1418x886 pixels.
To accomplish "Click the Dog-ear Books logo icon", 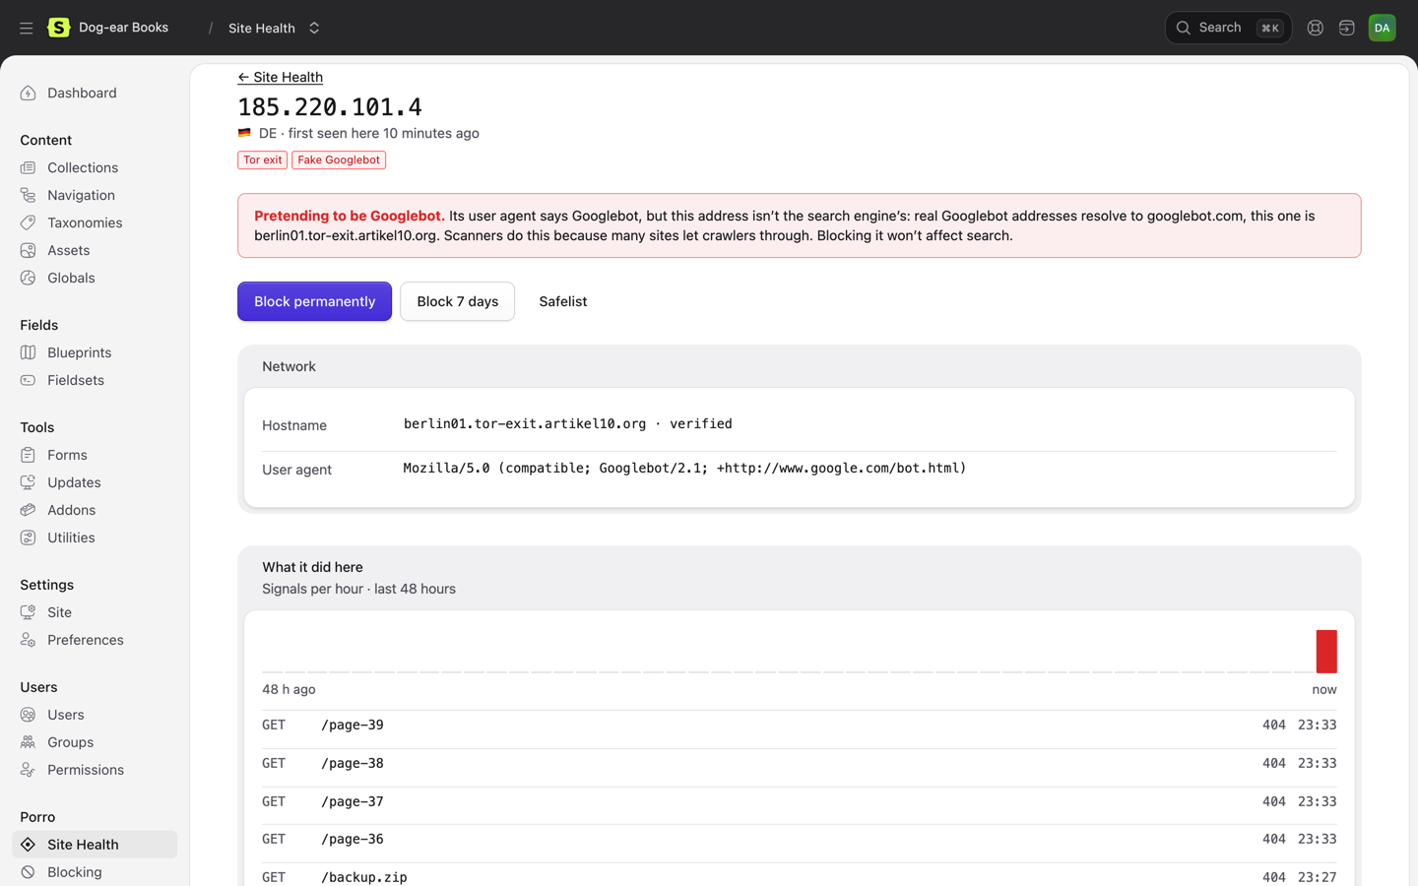I will click(59, 28).
